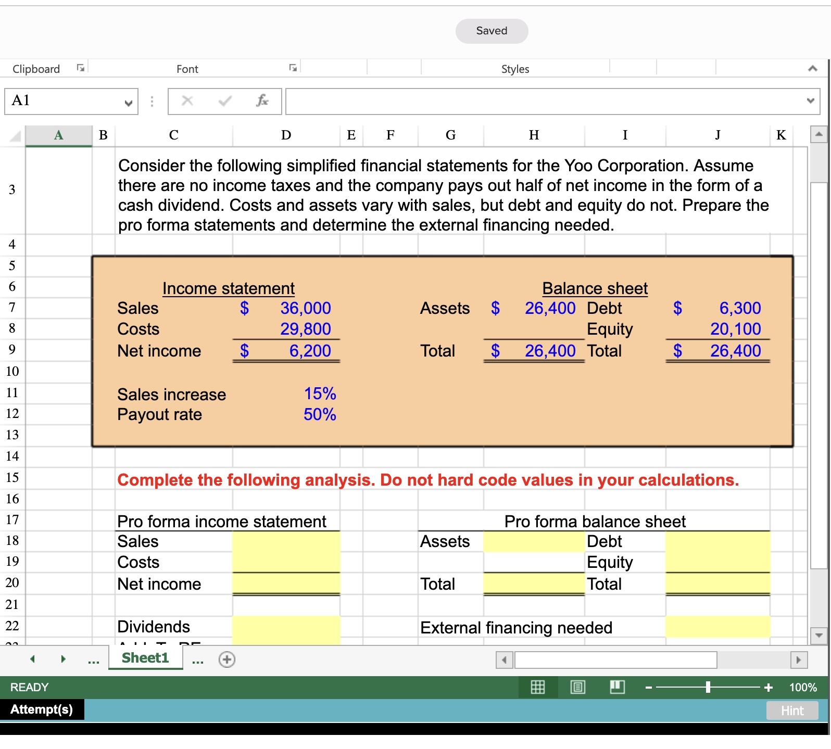831x749 pixels.
Task: Select row 3 header
Action: 12,190
